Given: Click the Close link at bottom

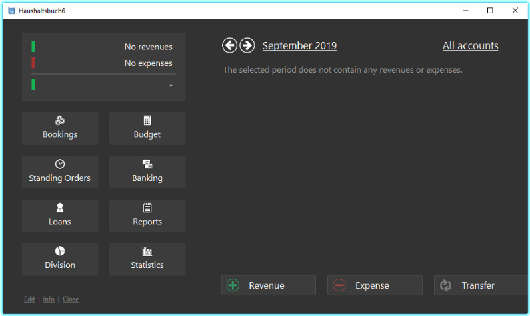Looking at the screenshot, I should coord(71,299).
